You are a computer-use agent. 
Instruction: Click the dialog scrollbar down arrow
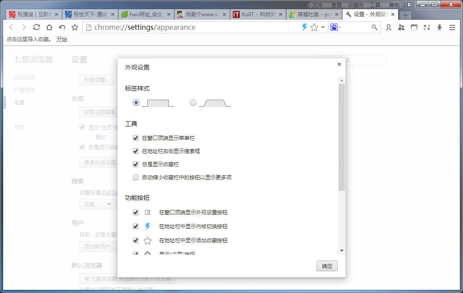click(x=342, y=251)
